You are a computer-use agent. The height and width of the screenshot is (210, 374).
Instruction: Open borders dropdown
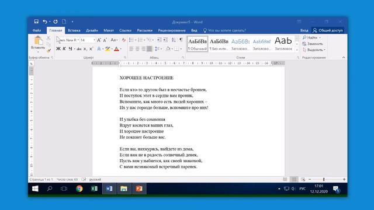pyautogui.click(x=181, y=49)
